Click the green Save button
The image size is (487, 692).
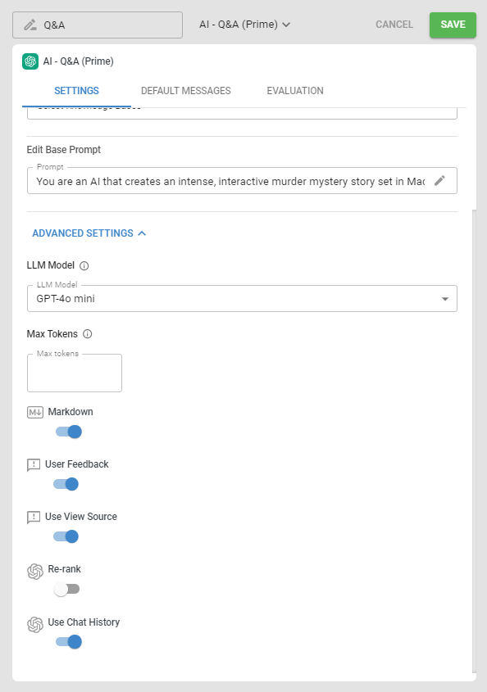pyautogui.click(x=453, y=25)
